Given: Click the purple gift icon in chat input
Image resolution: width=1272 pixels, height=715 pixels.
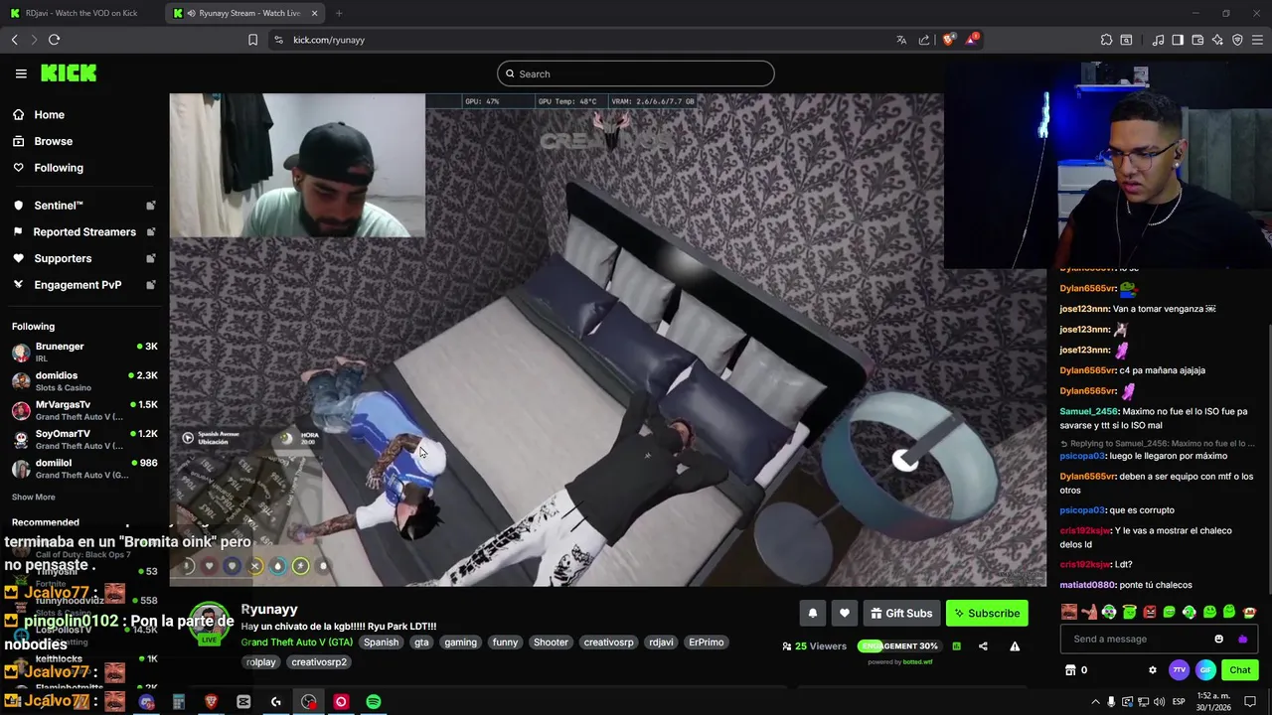Looking at the screenshot, I should pos(1242,640).
